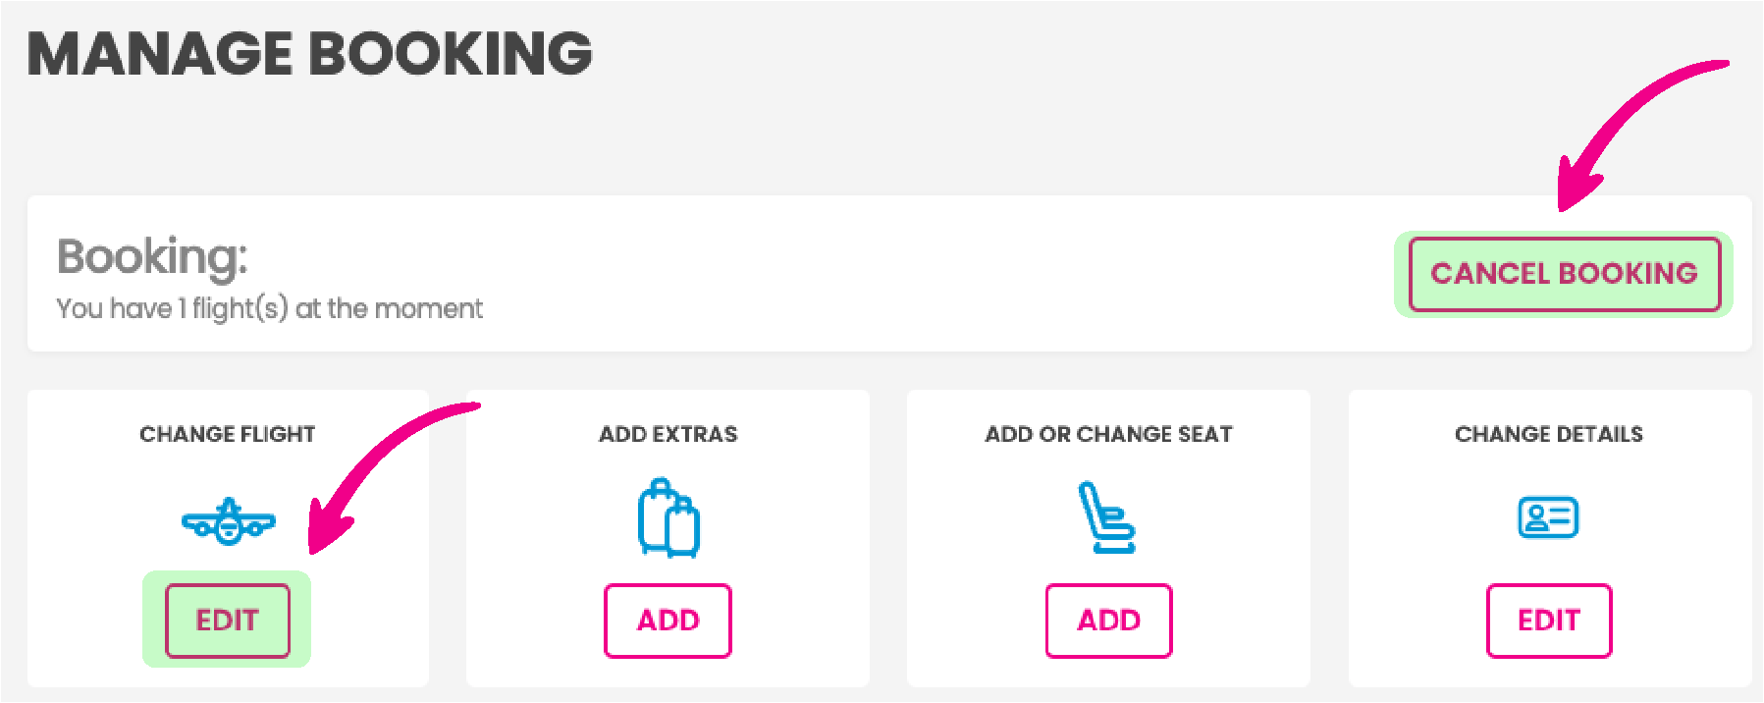Click the "You have 1 flight(s)" text
This screenshot has height=703, width=1764.
coord(269,308)
